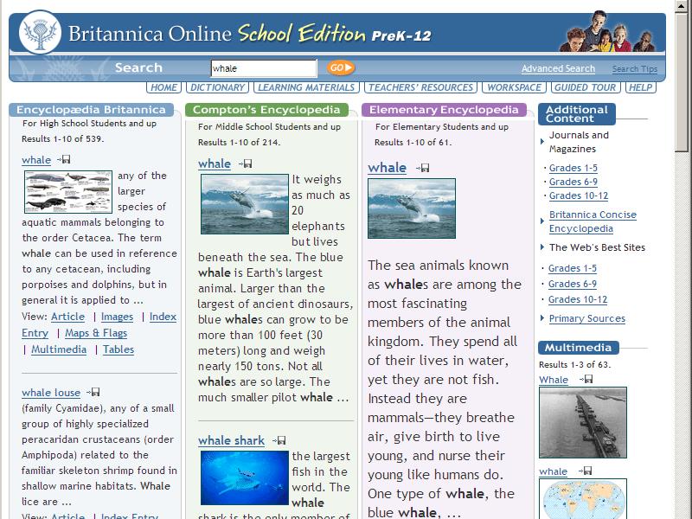Screen dimensions: 692x519
Task: Click the whale shark underwater thumbnail
Action: (x=245, y=477)
